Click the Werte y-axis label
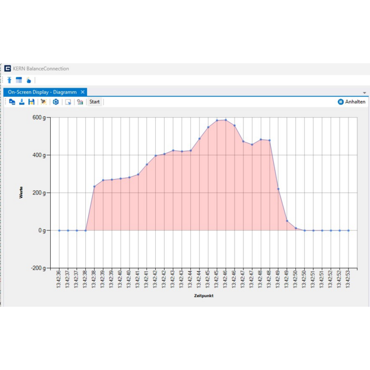The width and height of the screenshot is (370, 370). (21, 193)
